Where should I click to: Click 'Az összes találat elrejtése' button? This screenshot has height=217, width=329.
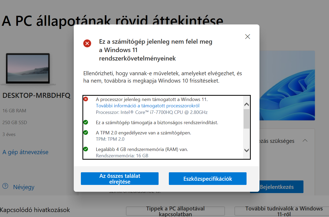(x=120, y=179)
